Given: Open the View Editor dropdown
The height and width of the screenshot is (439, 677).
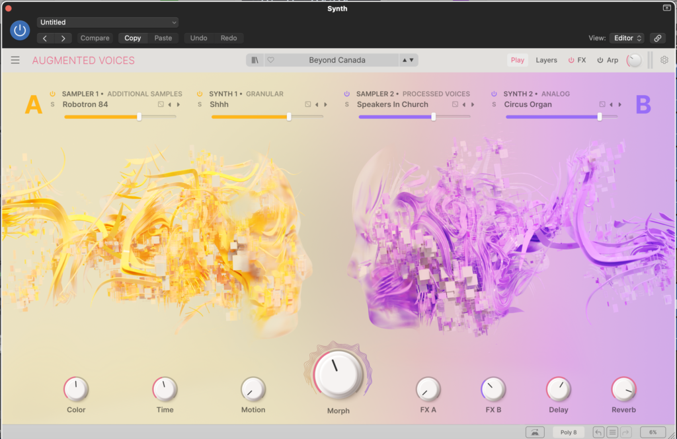Looking at the screenshot, I should [625, 38].
